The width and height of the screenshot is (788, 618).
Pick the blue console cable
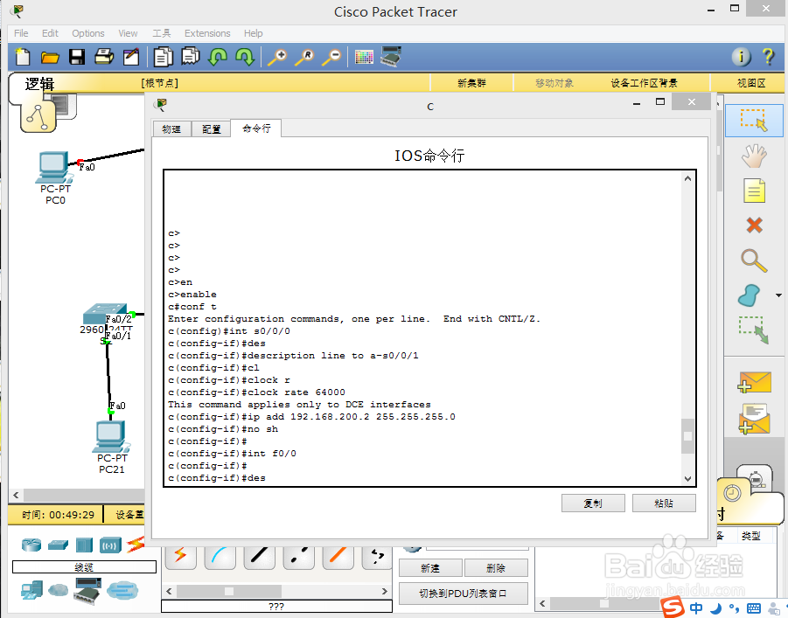click(x=220, y=556)
